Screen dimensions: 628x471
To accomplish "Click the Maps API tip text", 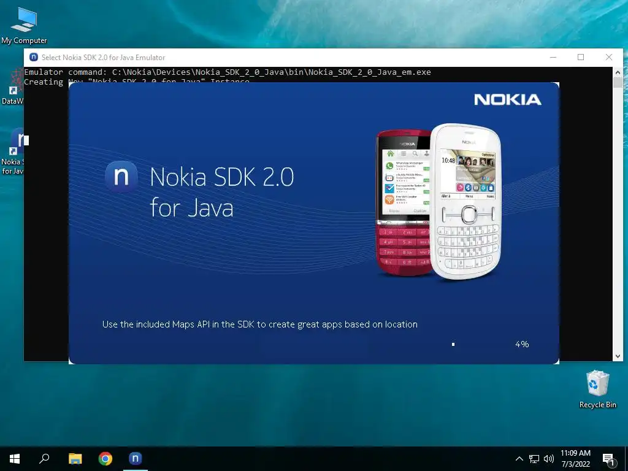I will (x=260, y=324).
